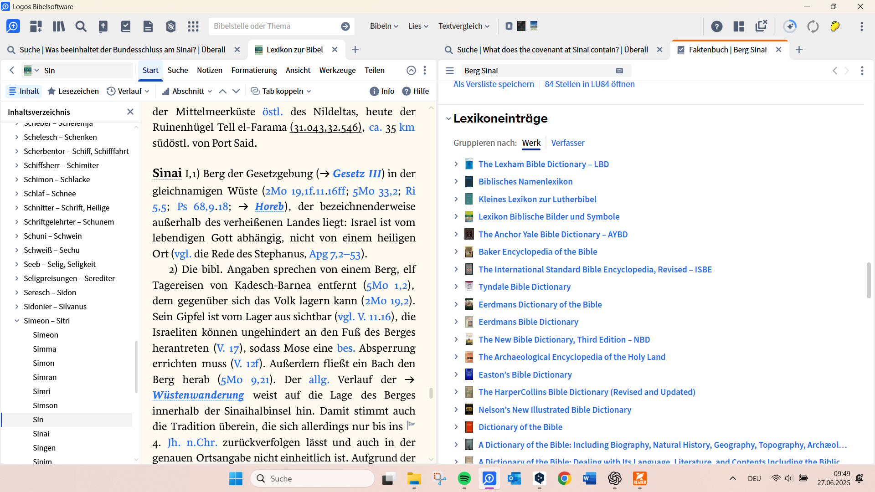Toggle the Inhalt contents panel button
The image size is (875, 492).
point(24,91)
